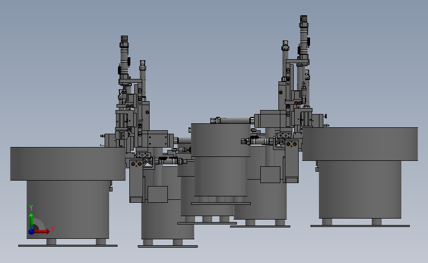Select the front-left pedestal cylinder body
This screenshot has width=428, height=263.
[168, 218]
